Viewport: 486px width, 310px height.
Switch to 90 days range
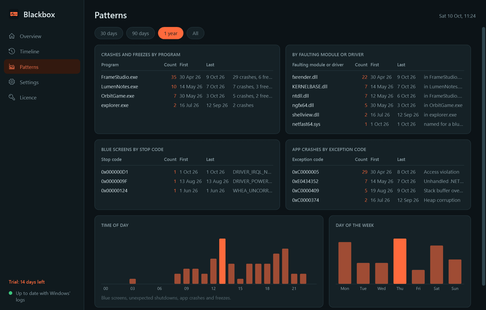[x=140, y=33]
